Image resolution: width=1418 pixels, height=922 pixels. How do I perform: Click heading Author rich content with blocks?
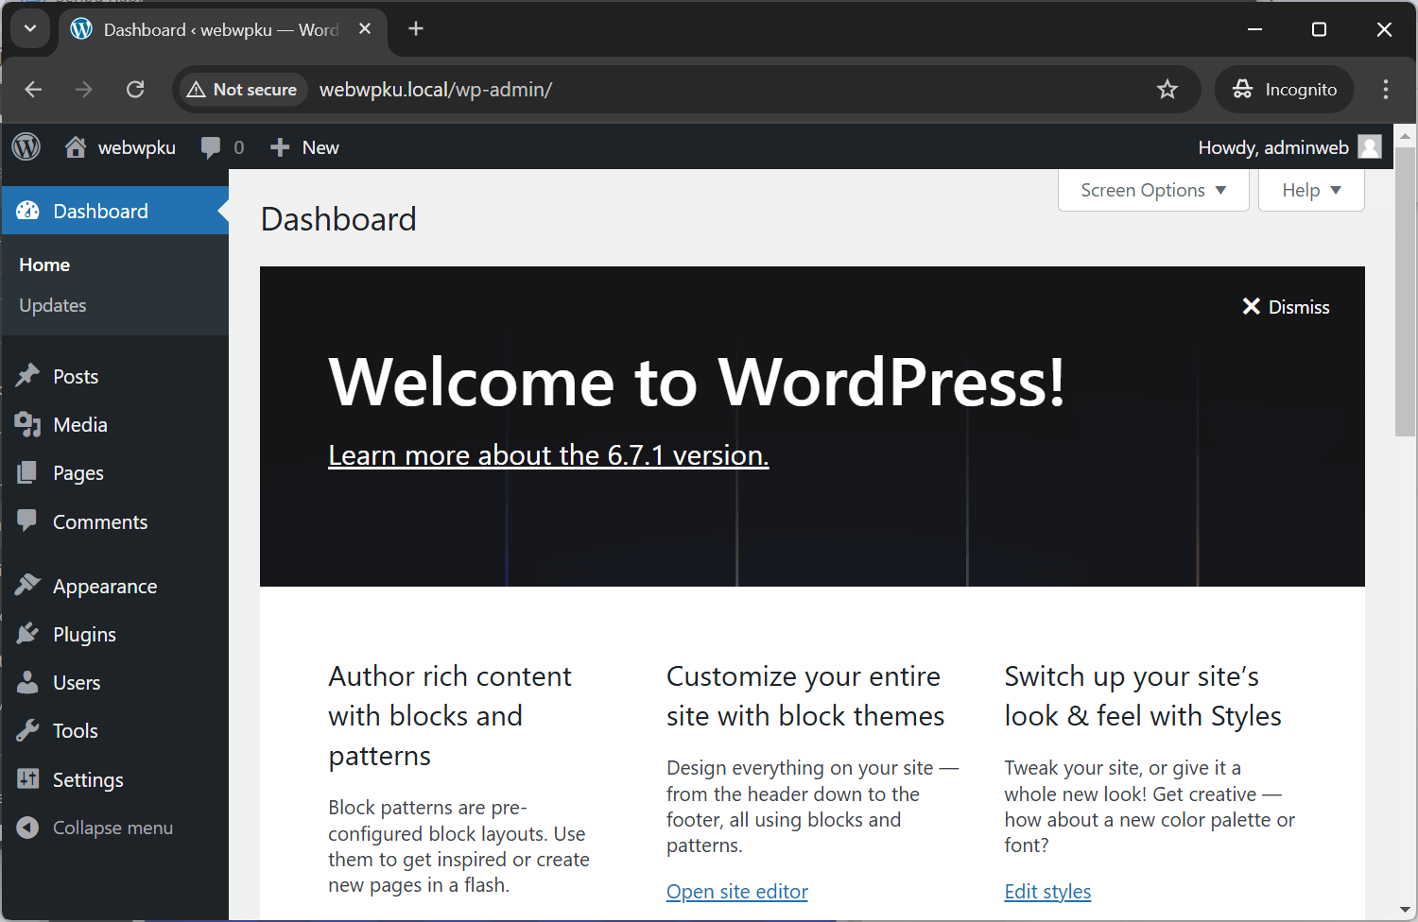(450, 716)
